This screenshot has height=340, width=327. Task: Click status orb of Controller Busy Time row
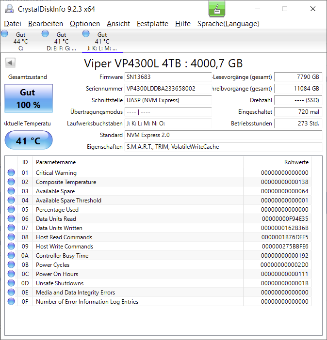point(11,255)
